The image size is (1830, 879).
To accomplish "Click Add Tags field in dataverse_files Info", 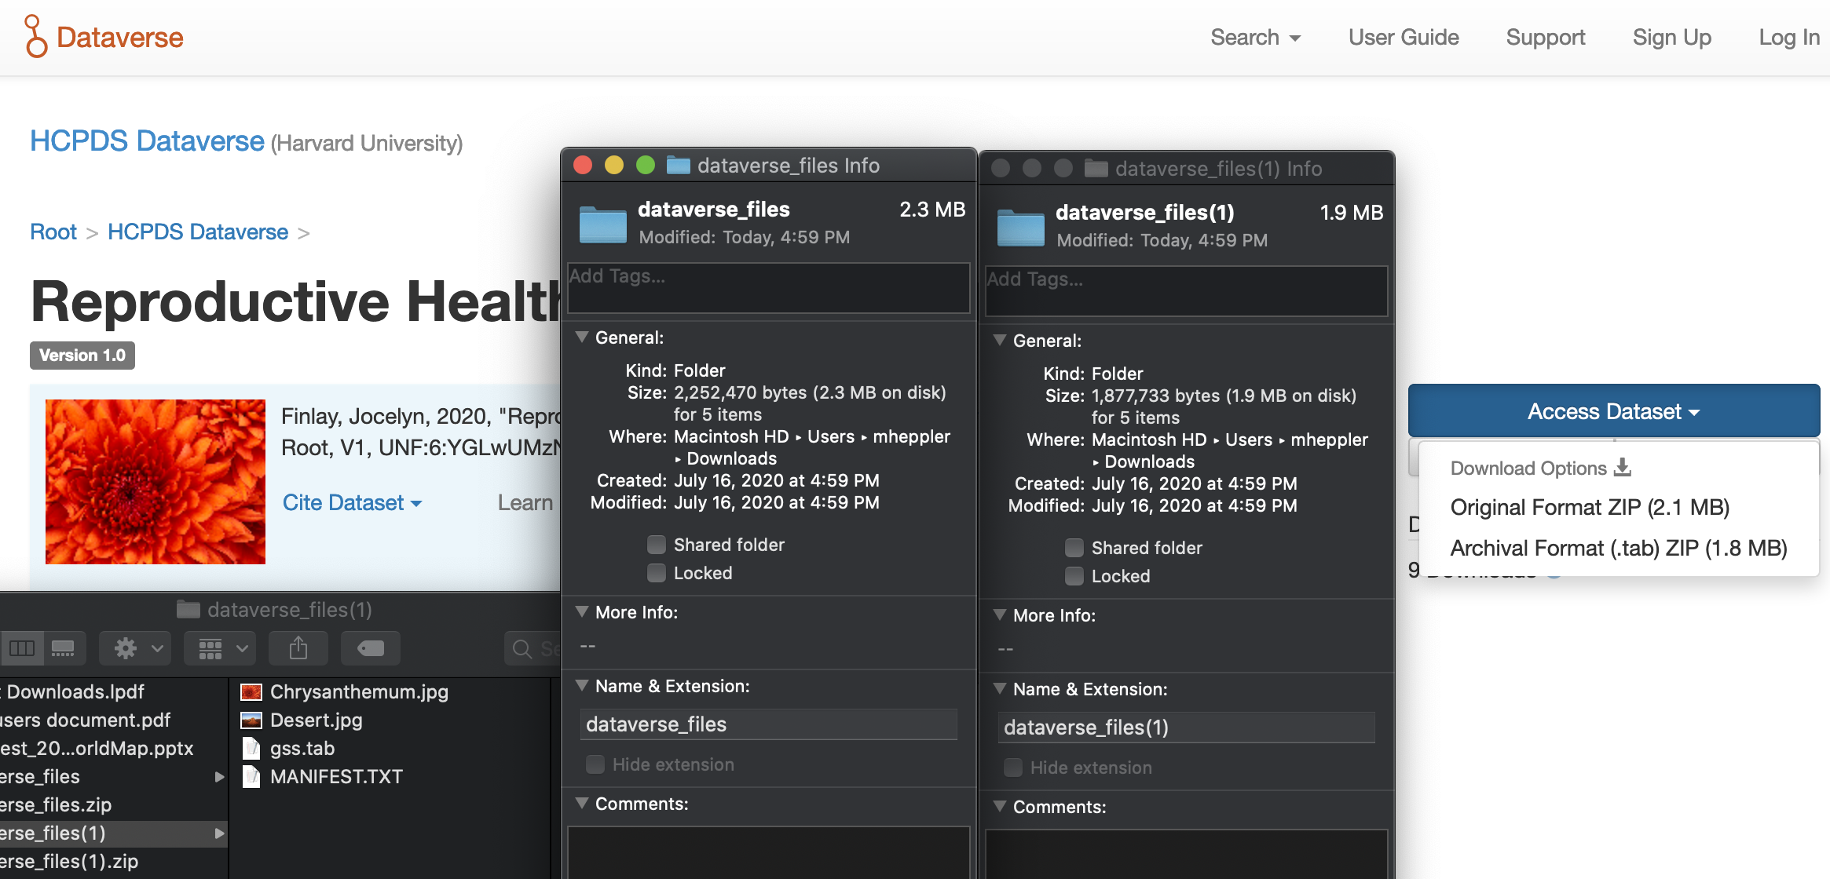I will click(768, 287).
